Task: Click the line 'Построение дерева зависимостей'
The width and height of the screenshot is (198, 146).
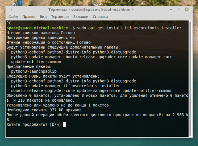Action: [x=41, y=38]
